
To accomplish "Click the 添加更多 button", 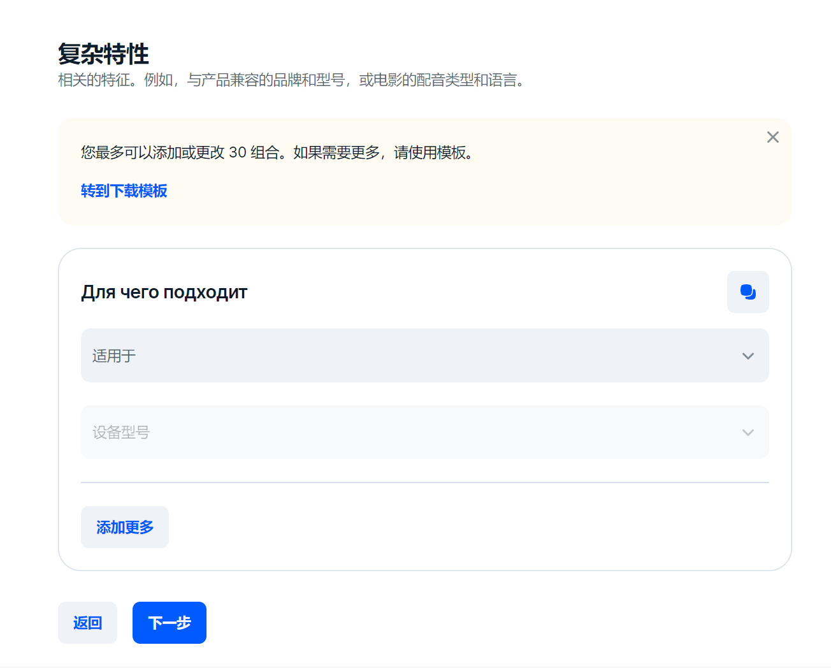I will click(x=125, y=527).
